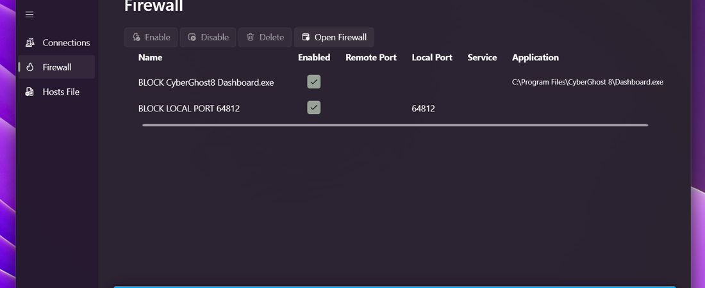Click the Firewall flame icon
The width and height of the screenshot is (705, 288).
click(29, 67)
